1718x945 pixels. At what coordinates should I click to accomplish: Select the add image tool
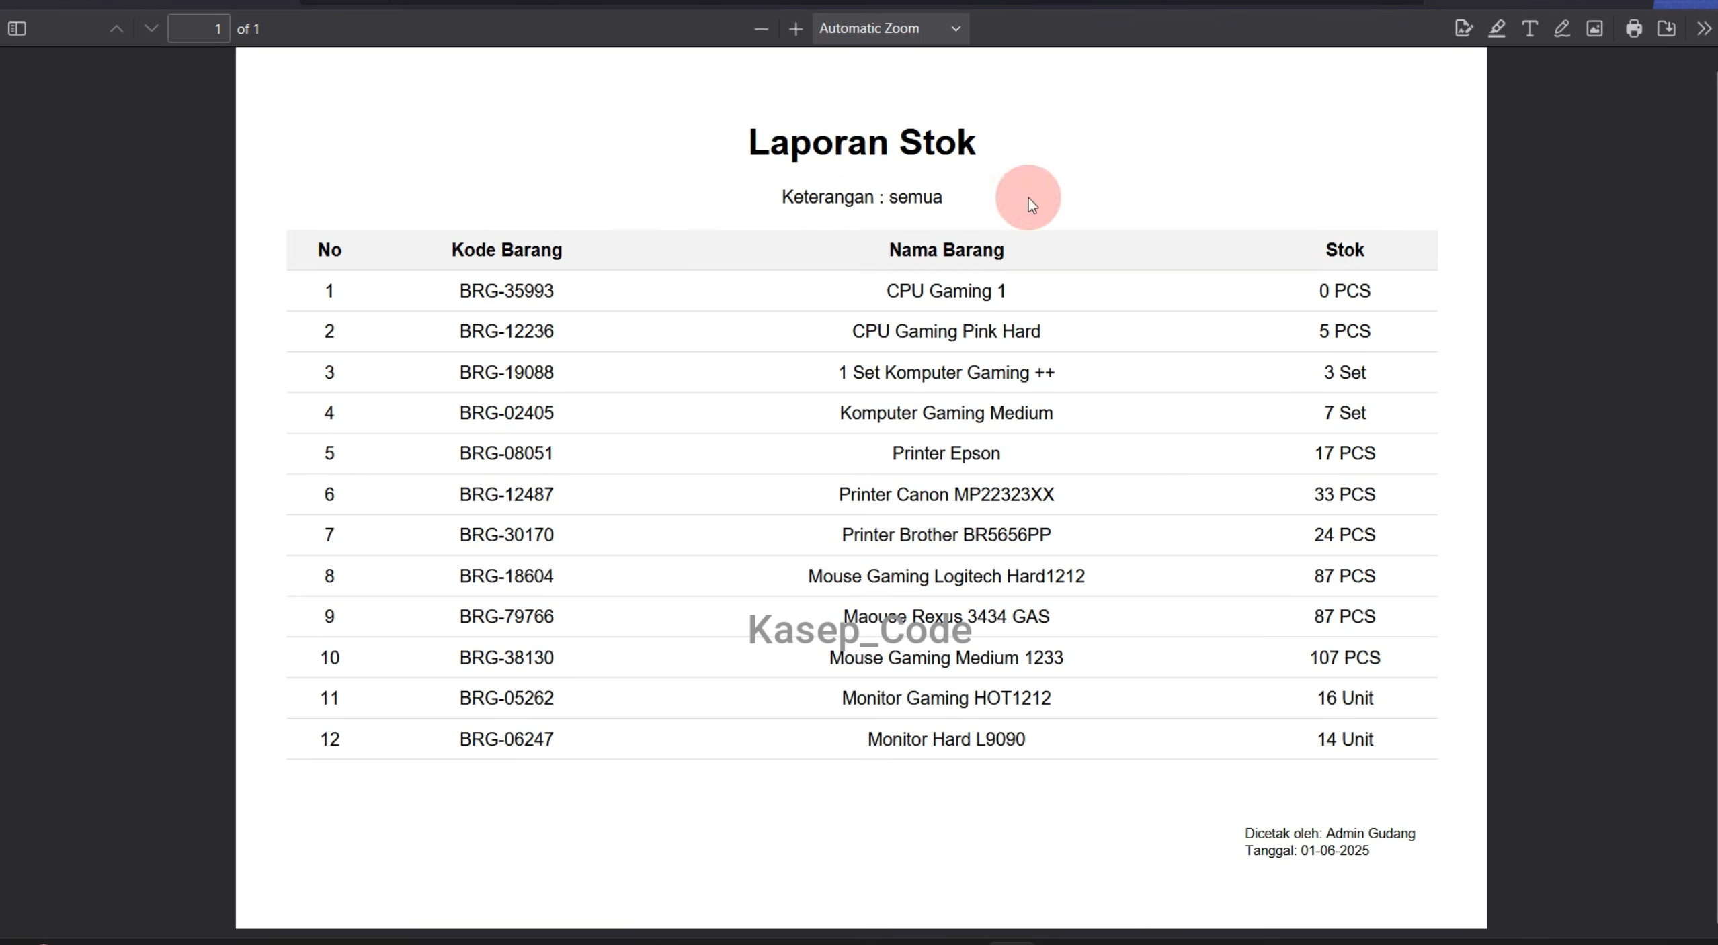1595,29
